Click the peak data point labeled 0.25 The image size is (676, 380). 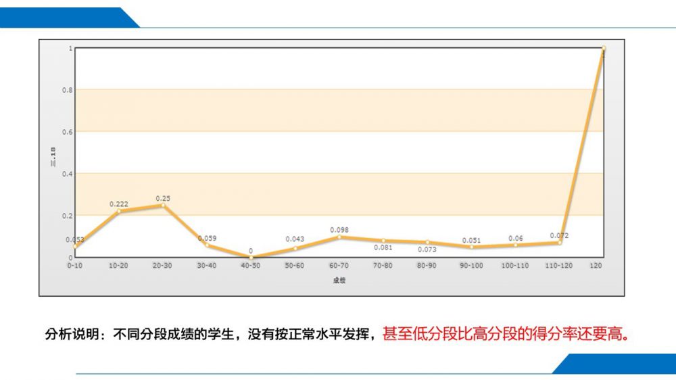pos(163,205)
